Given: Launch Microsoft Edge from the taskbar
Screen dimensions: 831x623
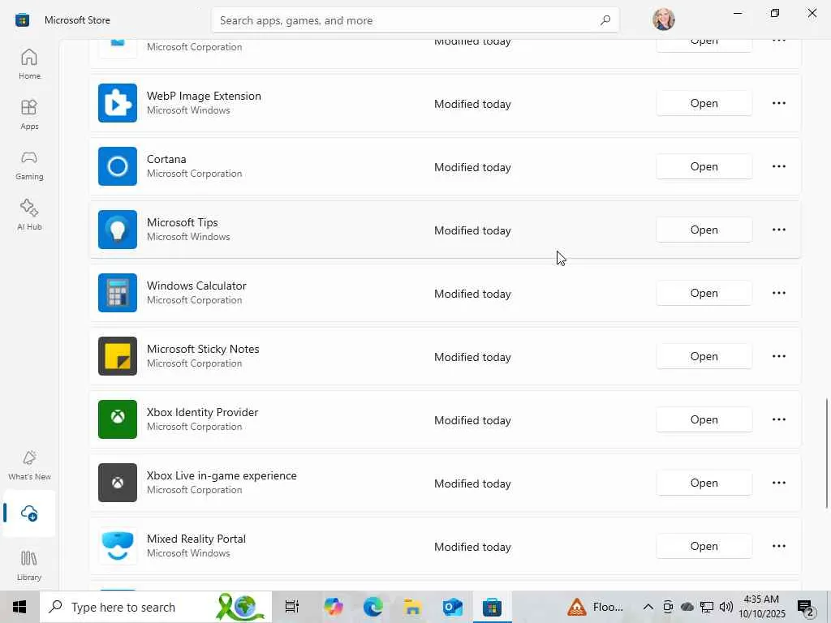Looking at the screenshot, I should 373,607.
